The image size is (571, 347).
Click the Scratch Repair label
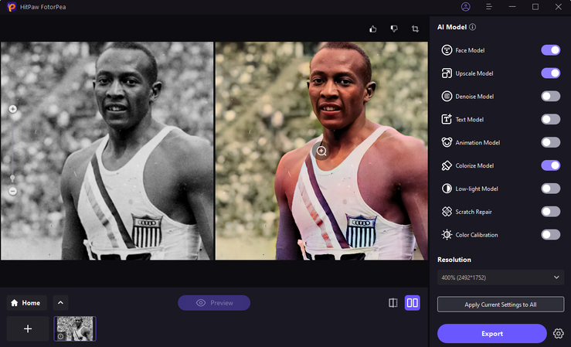[474, 212]
